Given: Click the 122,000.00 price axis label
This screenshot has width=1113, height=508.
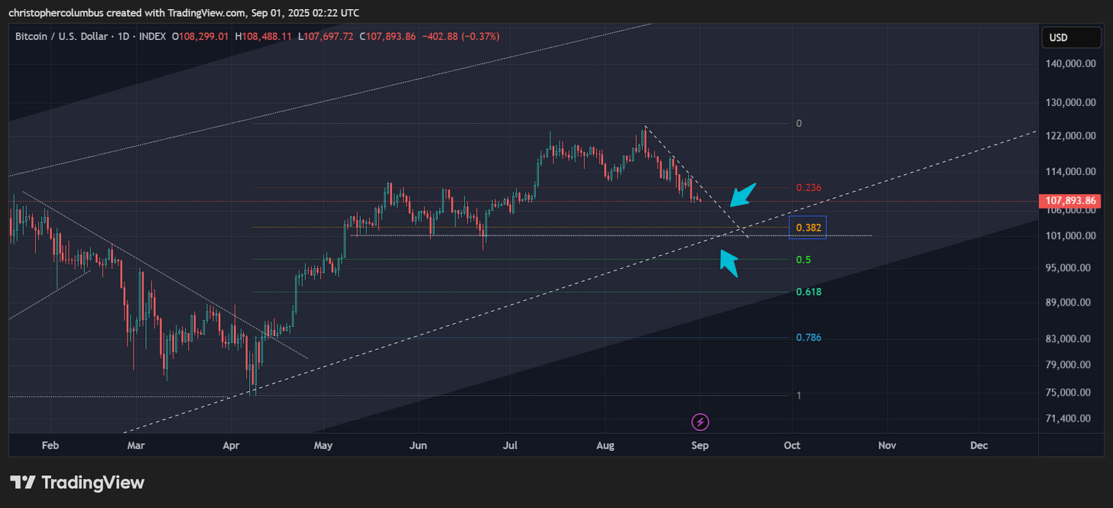Looking at the screenshot, I should (x=1072, y=136).
